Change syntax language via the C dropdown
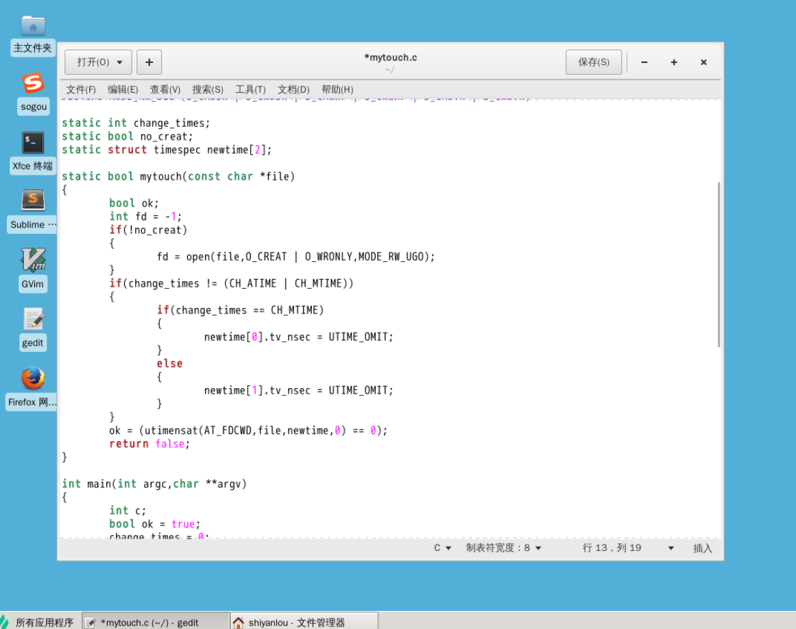 click(441, 548)
